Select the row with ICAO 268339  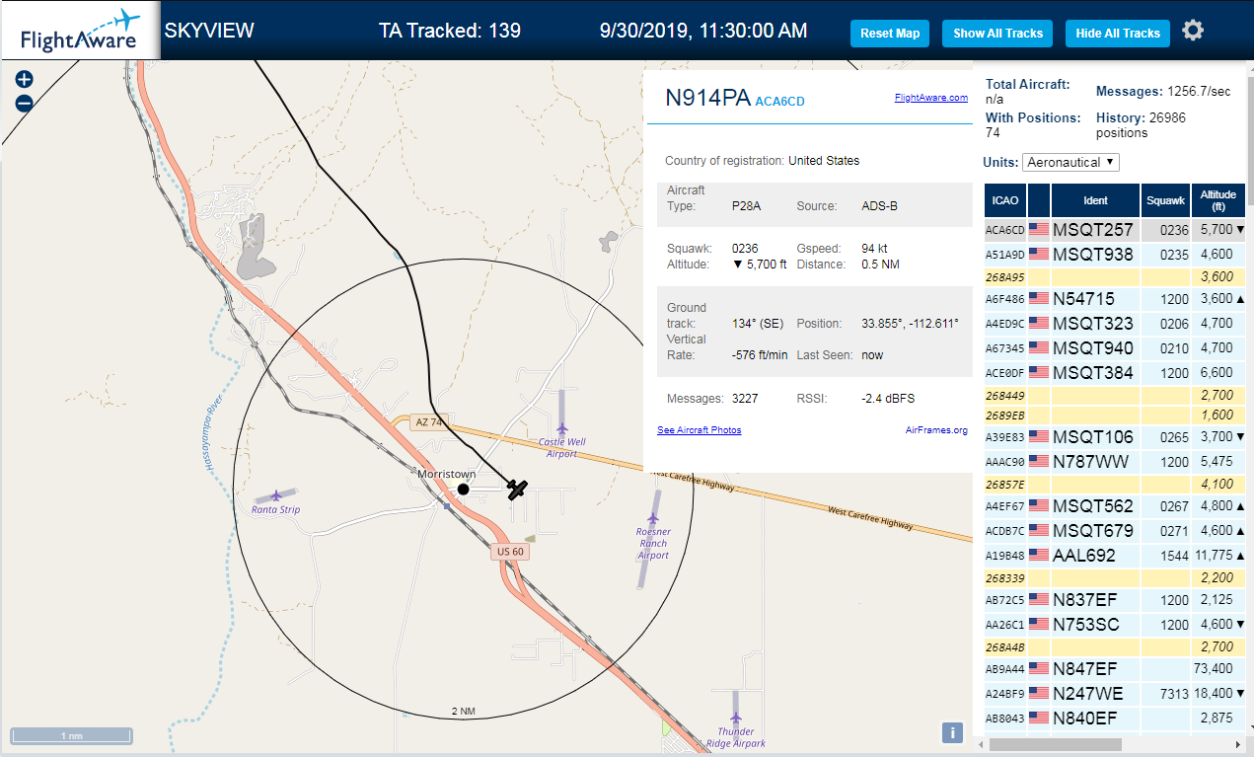[1115, 577]
